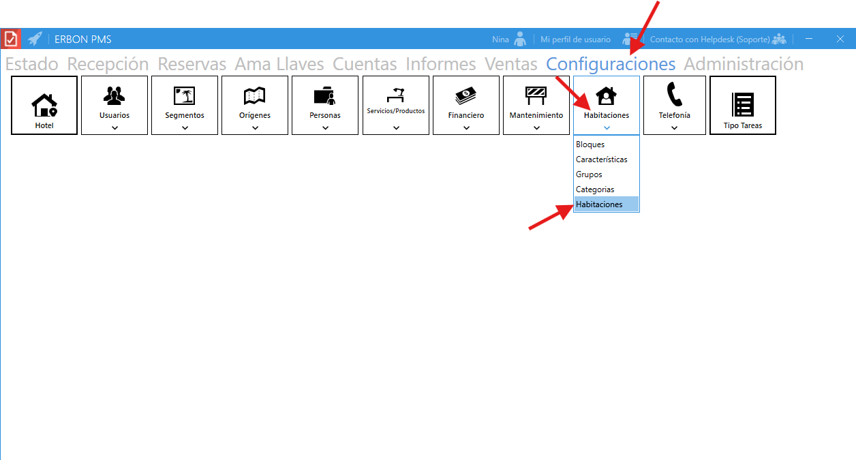Click the rocket icon in title bar
This screenshot has height=460, width=856.
coord(35,39)
